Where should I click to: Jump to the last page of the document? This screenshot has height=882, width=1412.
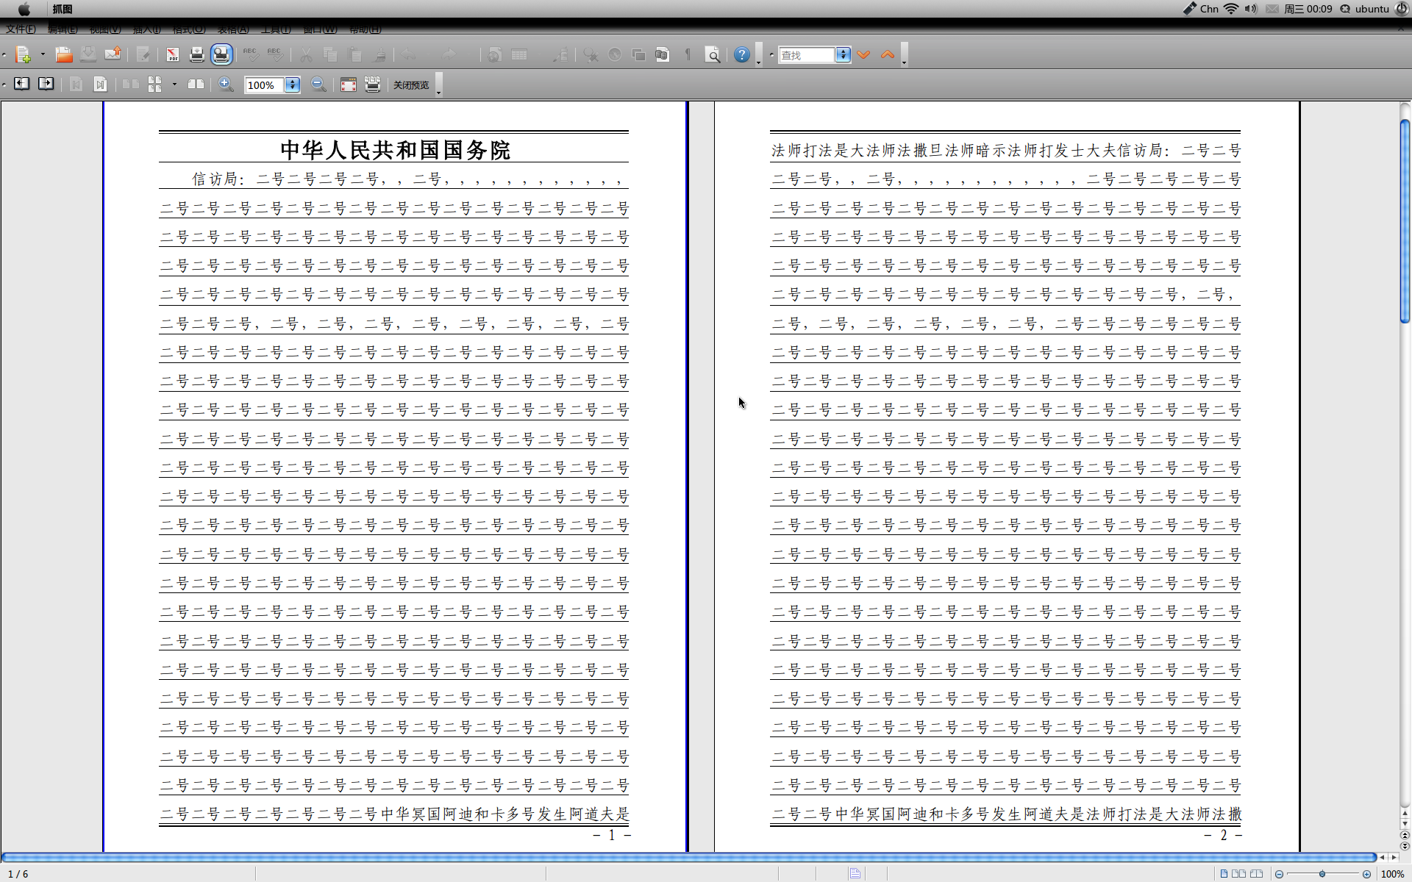pos(100,85)
